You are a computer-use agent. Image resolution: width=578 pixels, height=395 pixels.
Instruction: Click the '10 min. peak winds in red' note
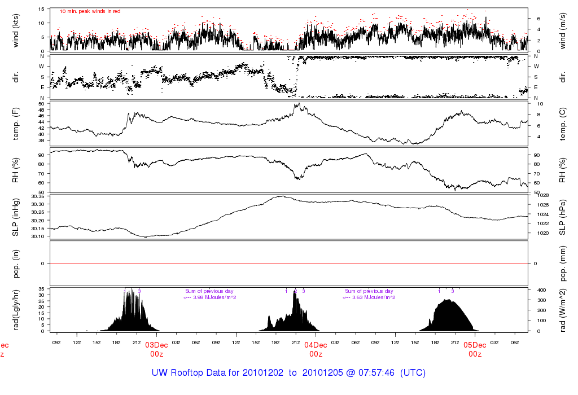click(x=90, y=11)
